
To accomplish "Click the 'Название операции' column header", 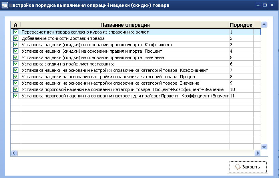I will click(x=125, y=25).
